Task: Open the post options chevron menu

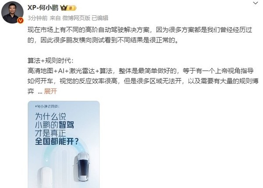Action: coord(256,3)
